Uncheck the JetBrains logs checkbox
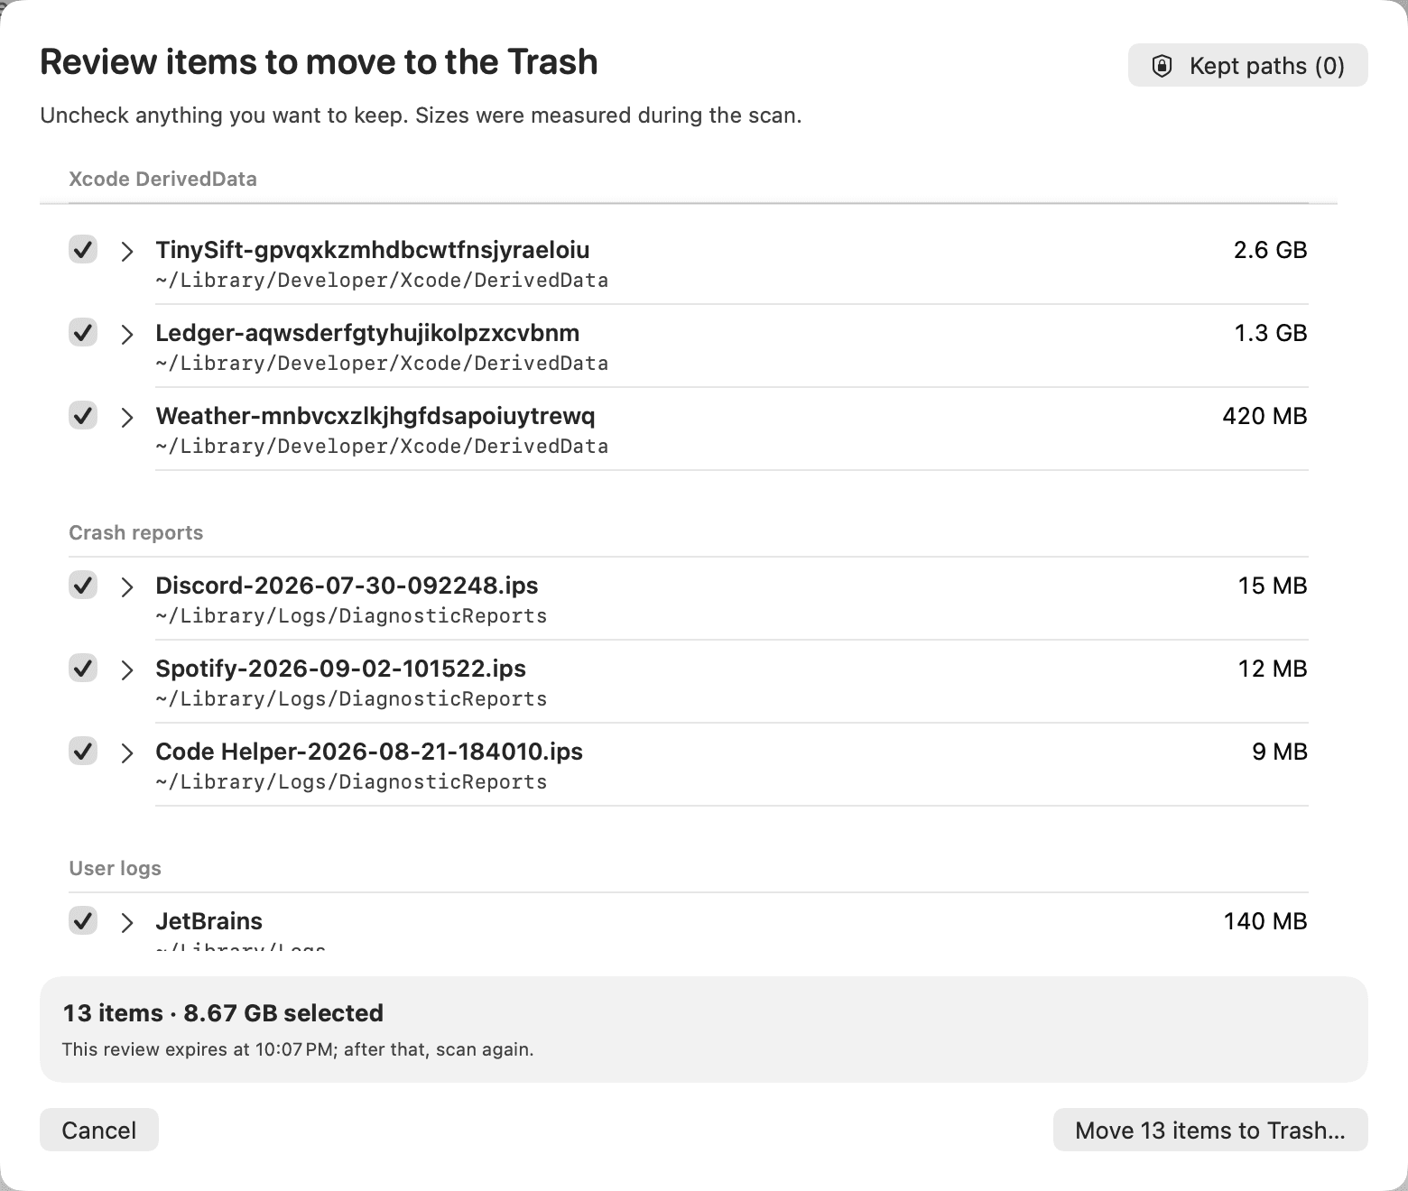 click(83, 921)
